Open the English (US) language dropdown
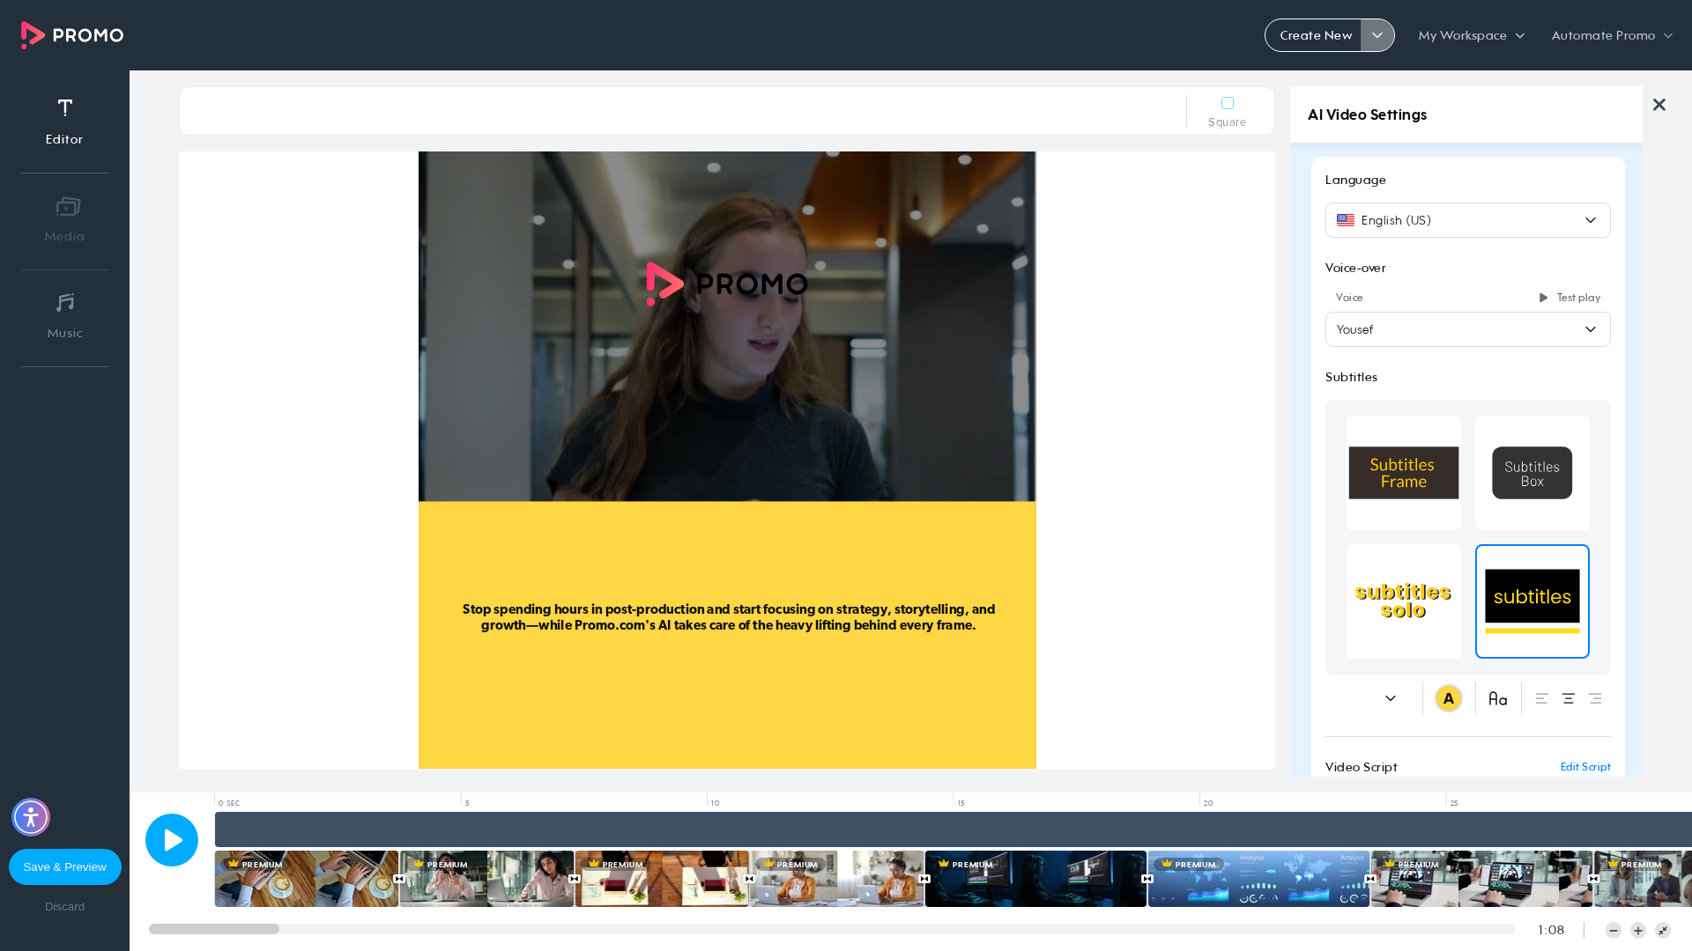 [x=1468, y=220]
